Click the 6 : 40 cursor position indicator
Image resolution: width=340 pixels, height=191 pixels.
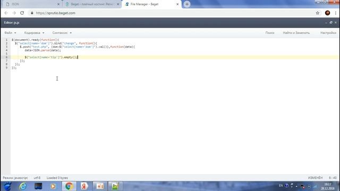[333, 178]
